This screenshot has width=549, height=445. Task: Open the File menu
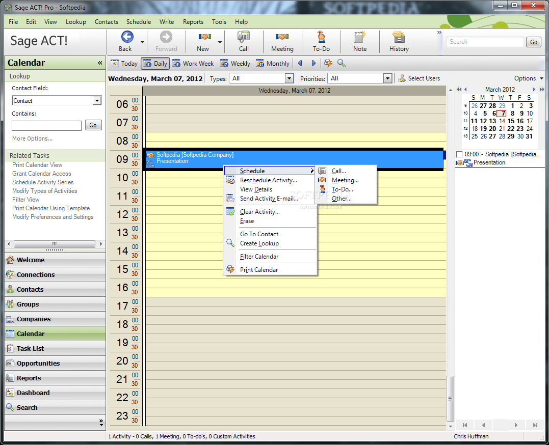(x=13, y=22)
